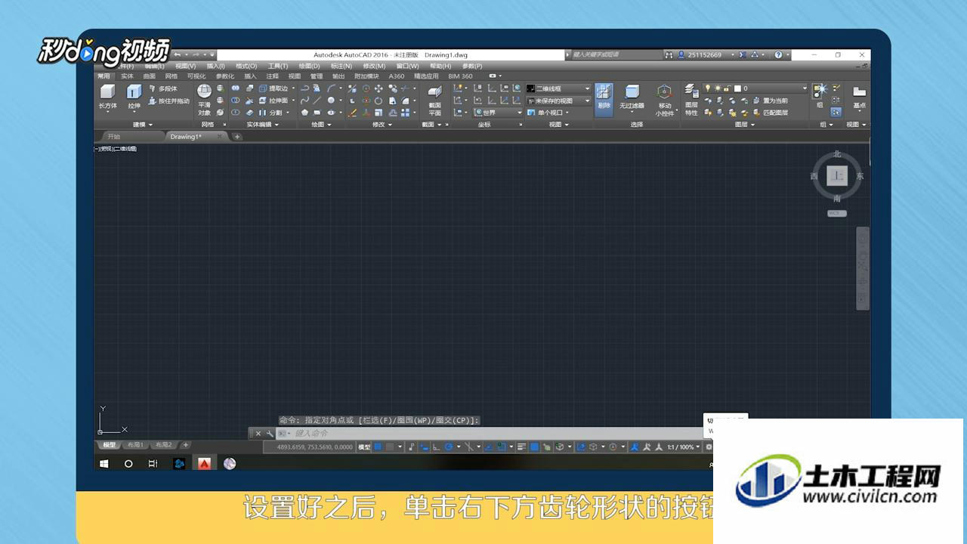Click the command line input field
Screen dimensions: 967x544
491,434
